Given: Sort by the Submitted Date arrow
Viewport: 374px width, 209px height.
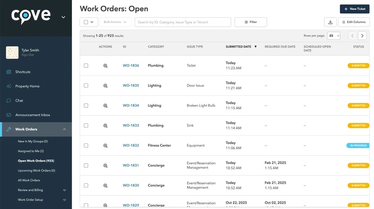Looking at the screenshot, I should click(255, 47).
